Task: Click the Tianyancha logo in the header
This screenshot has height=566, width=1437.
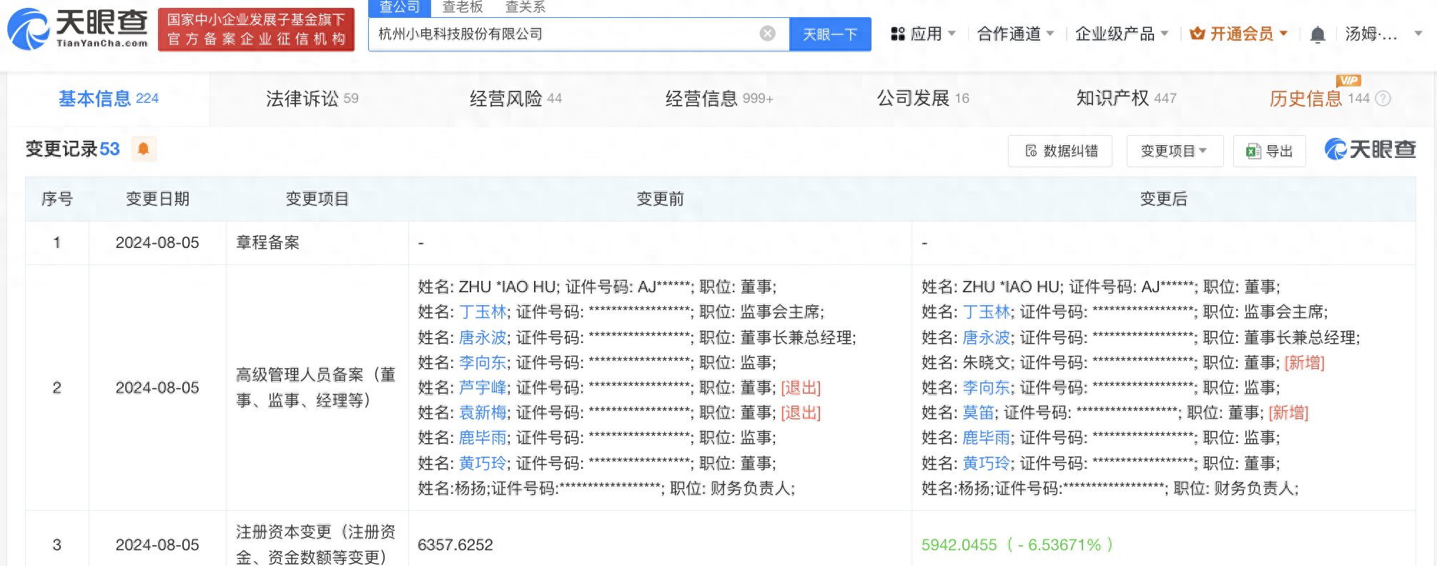Action: [x=77, y=29]
